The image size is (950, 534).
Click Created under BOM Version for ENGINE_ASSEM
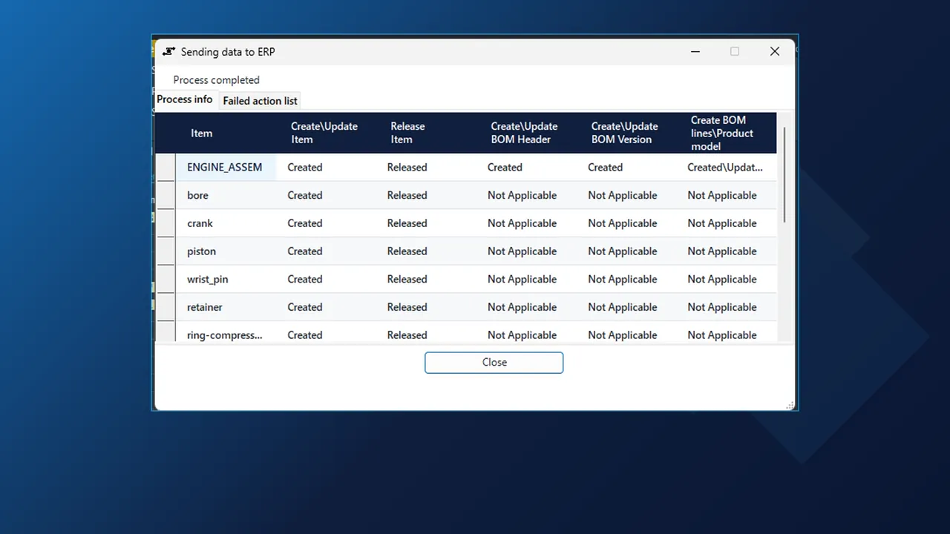tap(605, 168)
